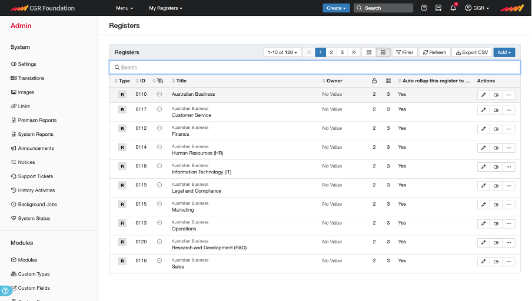The width and height of the screenshot is (532, 301).
Task: Sort the table by ID column
Action: (141, 81)
